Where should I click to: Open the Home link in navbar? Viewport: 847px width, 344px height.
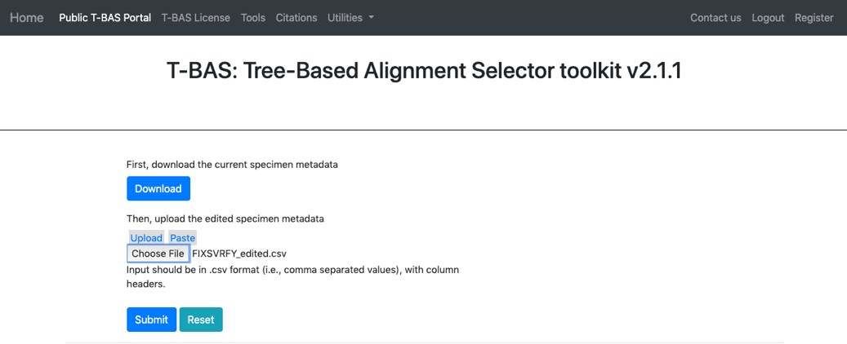click(26, 18)
